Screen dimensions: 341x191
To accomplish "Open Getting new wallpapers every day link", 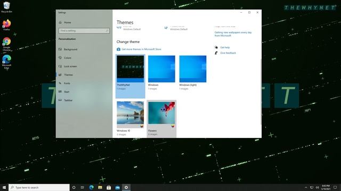I will [x=233, y=34].
